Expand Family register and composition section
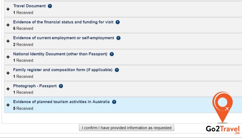The height and width of the screenshot is (138, 242). click(x=8, y=73)
